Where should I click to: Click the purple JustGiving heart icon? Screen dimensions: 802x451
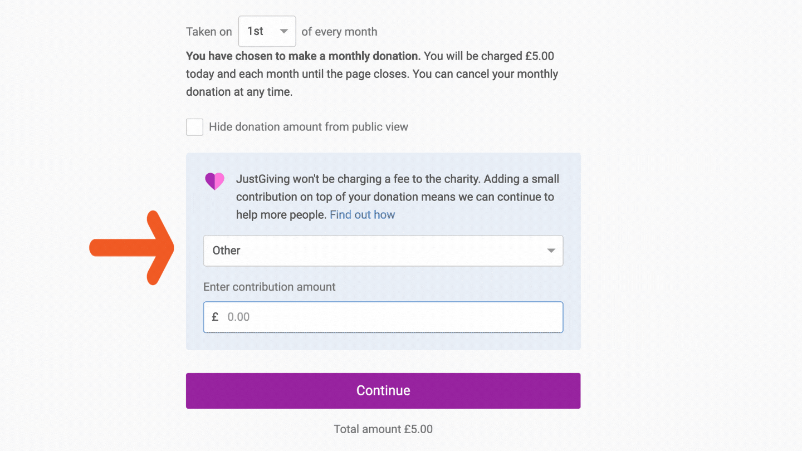214,181
